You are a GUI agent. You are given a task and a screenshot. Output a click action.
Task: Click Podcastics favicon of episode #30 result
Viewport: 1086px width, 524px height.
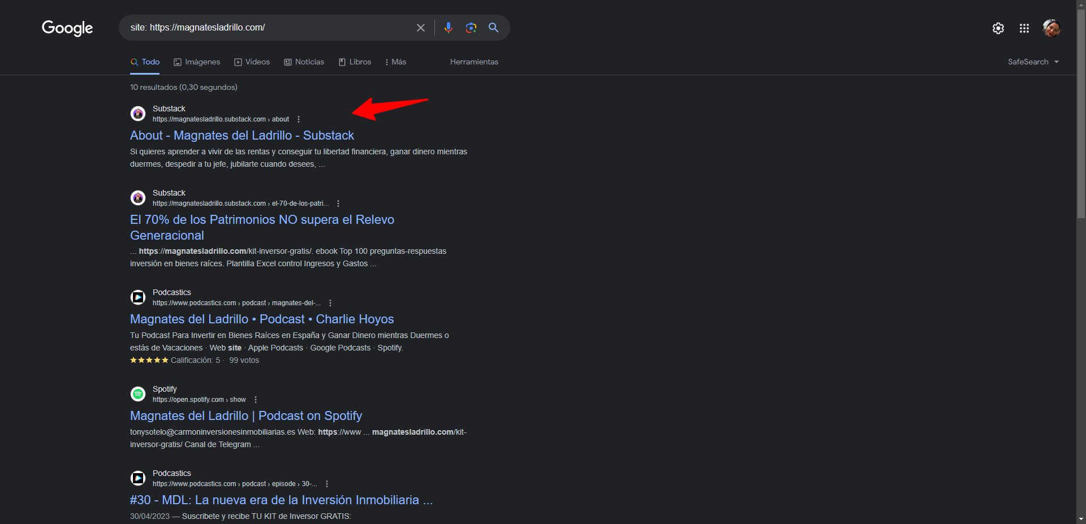click(x=138, y=478)
